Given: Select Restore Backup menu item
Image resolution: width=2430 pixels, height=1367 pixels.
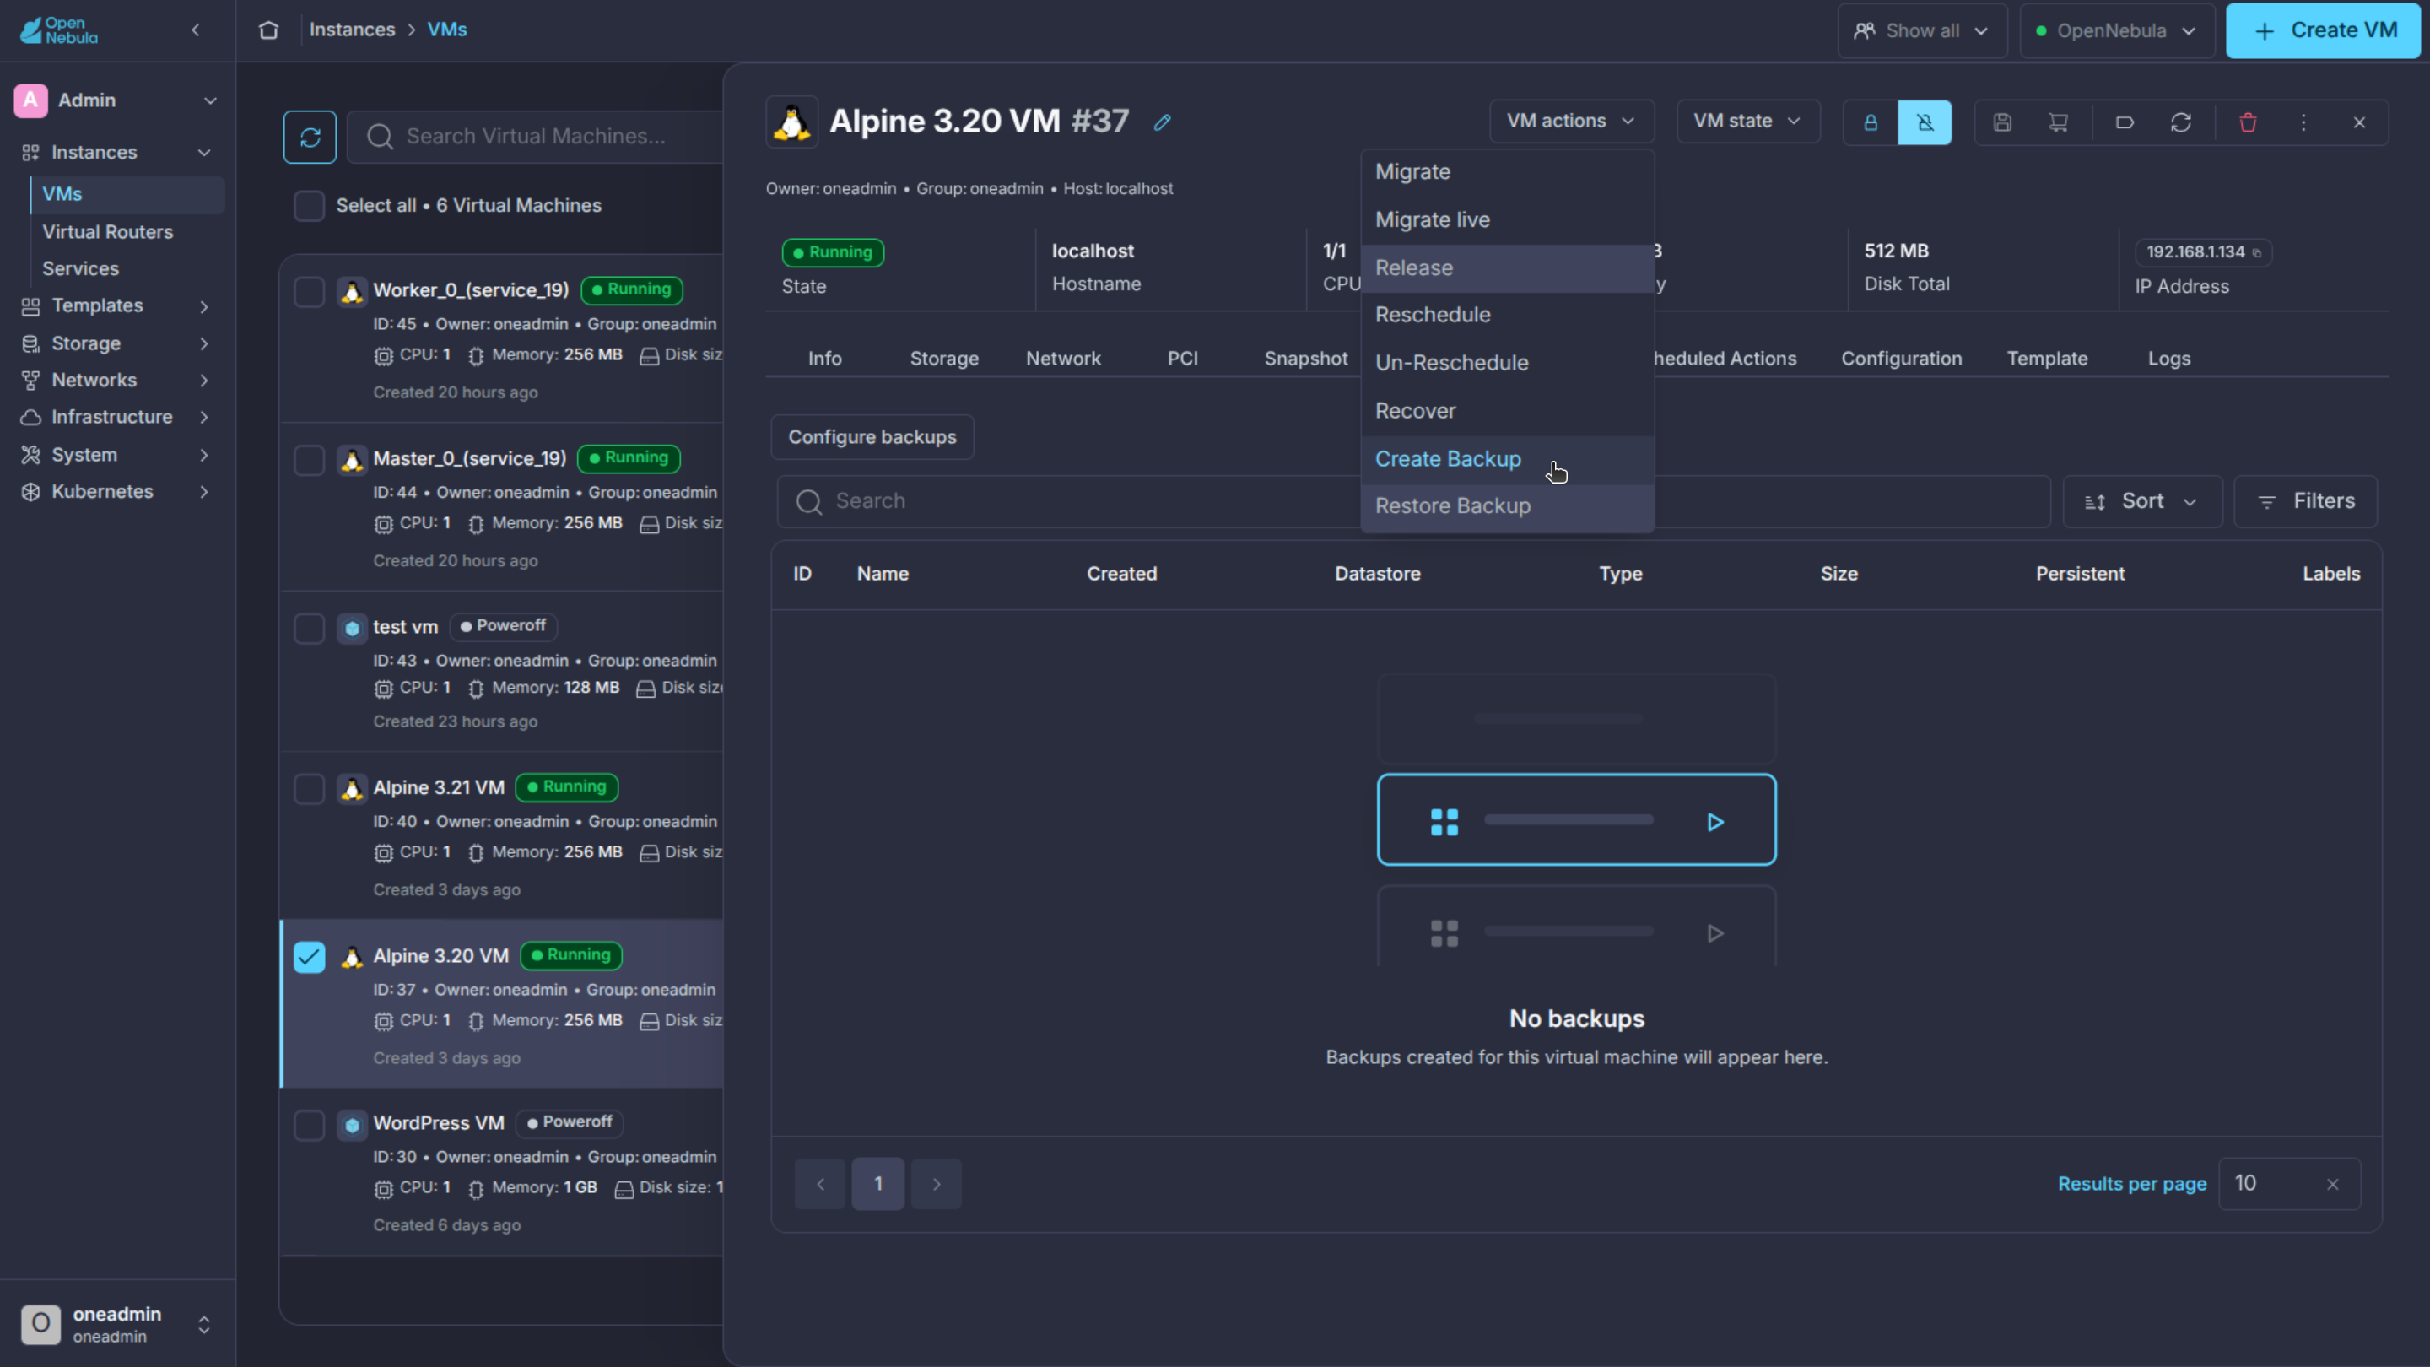Looking at the screenshot, I should [x=1508, y=506].
